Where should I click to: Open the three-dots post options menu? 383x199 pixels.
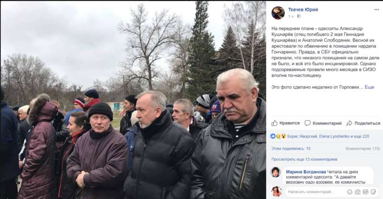[376, 10]
